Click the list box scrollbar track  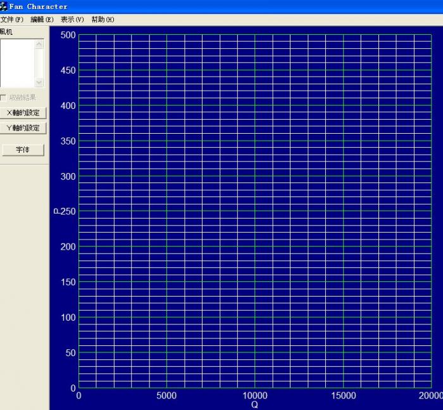39,63
